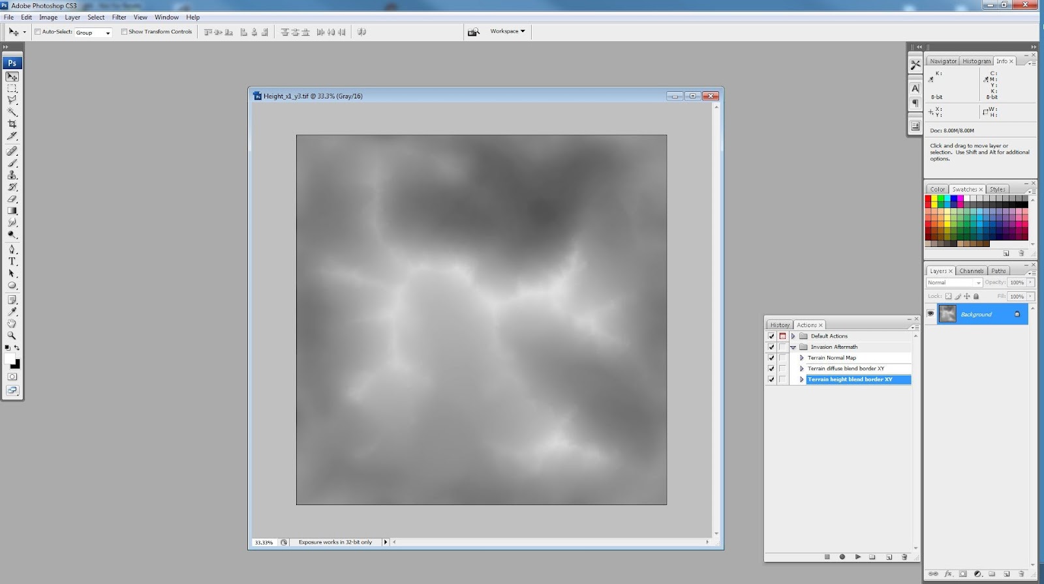This screenshot has height=584, width=1044.
Task: Select the Crop tool
Action: pyautogui.click(x=12, y=124)
